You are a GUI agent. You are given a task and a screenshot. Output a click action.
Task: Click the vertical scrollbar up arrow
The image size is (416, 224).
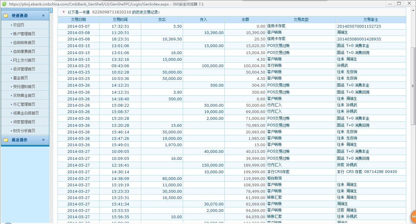point(413,10)
